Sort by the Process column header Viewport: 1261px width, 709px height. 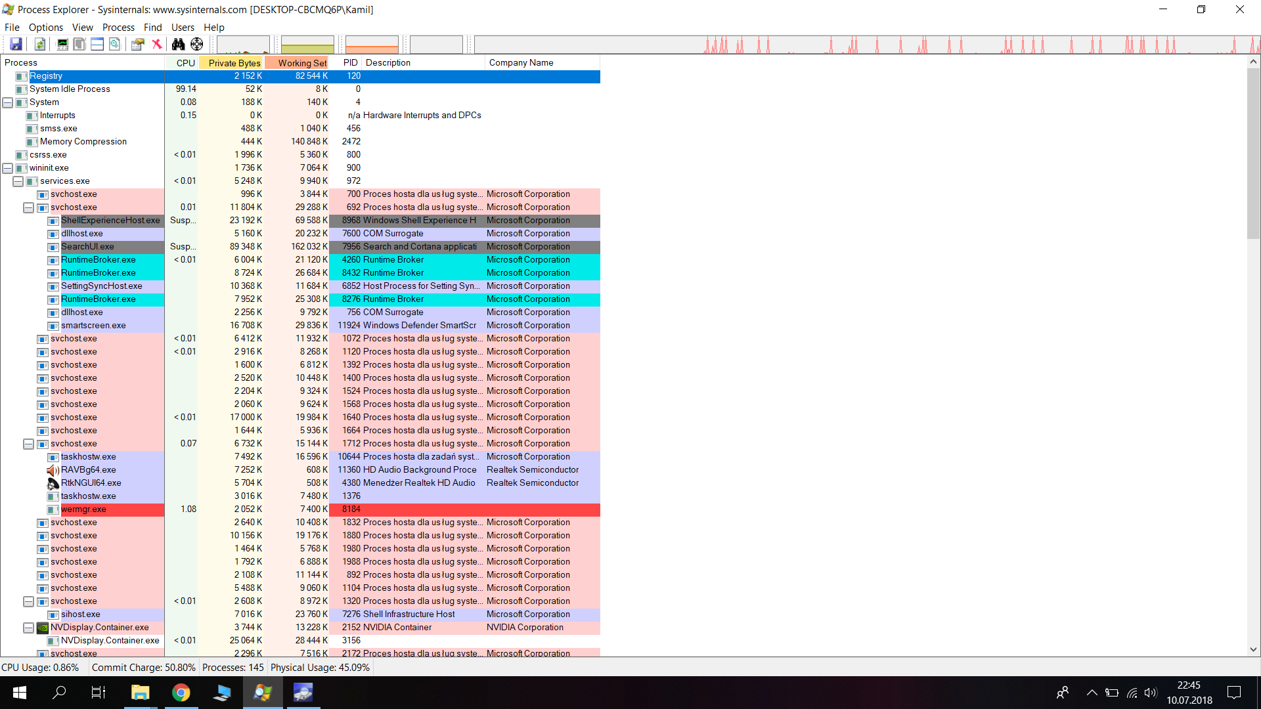tap(82, 63)
